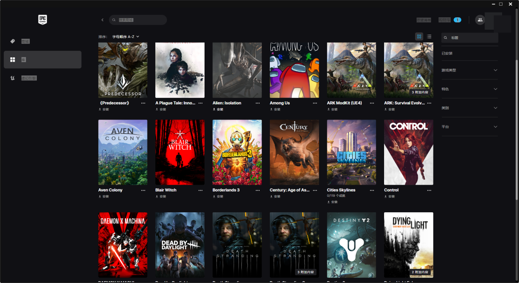519x283 pixels.
Task: Click the download icon under Among Us
Action: click(x=271, y=110)
